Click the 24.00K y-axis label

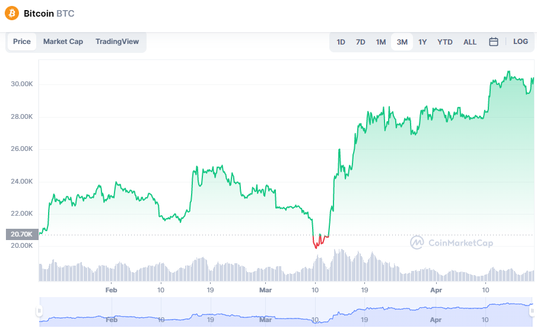click(x=22, y=181)
